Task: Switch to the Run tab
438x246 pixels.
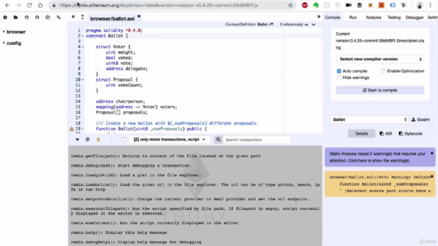Action: pos(353,17)
